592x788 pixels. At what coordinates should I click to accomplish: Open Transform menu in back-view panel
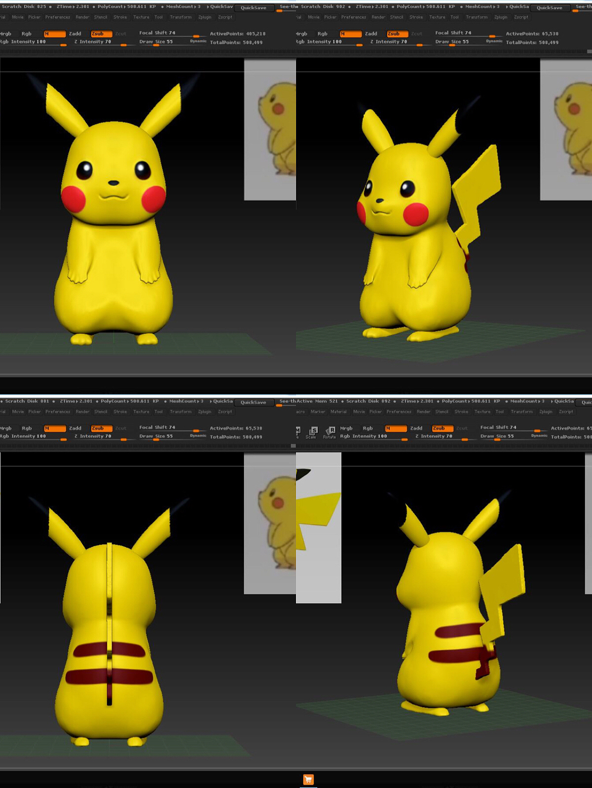point(181,411)
